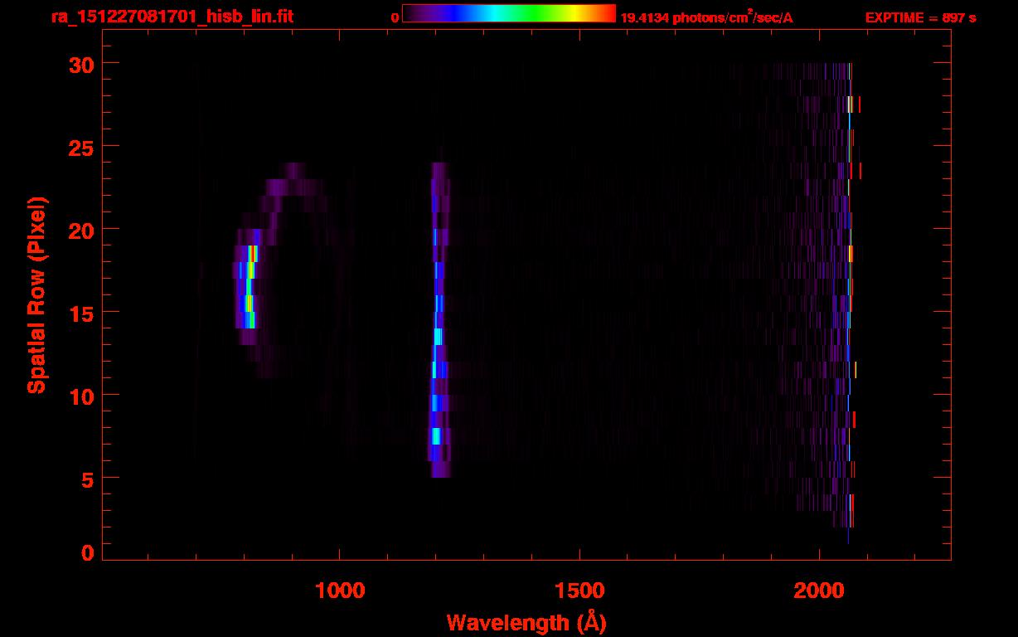This screenshot has width=1018, height=637.
Task: Click the 10 spatial row tick label
Action: (82, 396)
